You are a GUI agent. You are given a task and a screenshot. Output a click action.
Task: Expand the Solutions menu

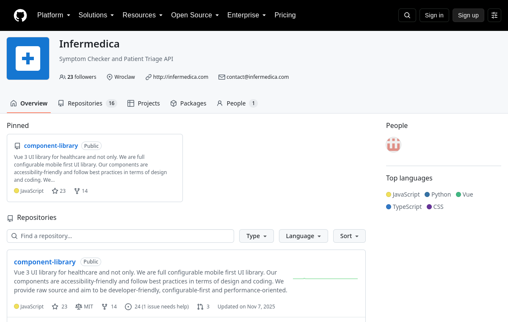(96, 15)
